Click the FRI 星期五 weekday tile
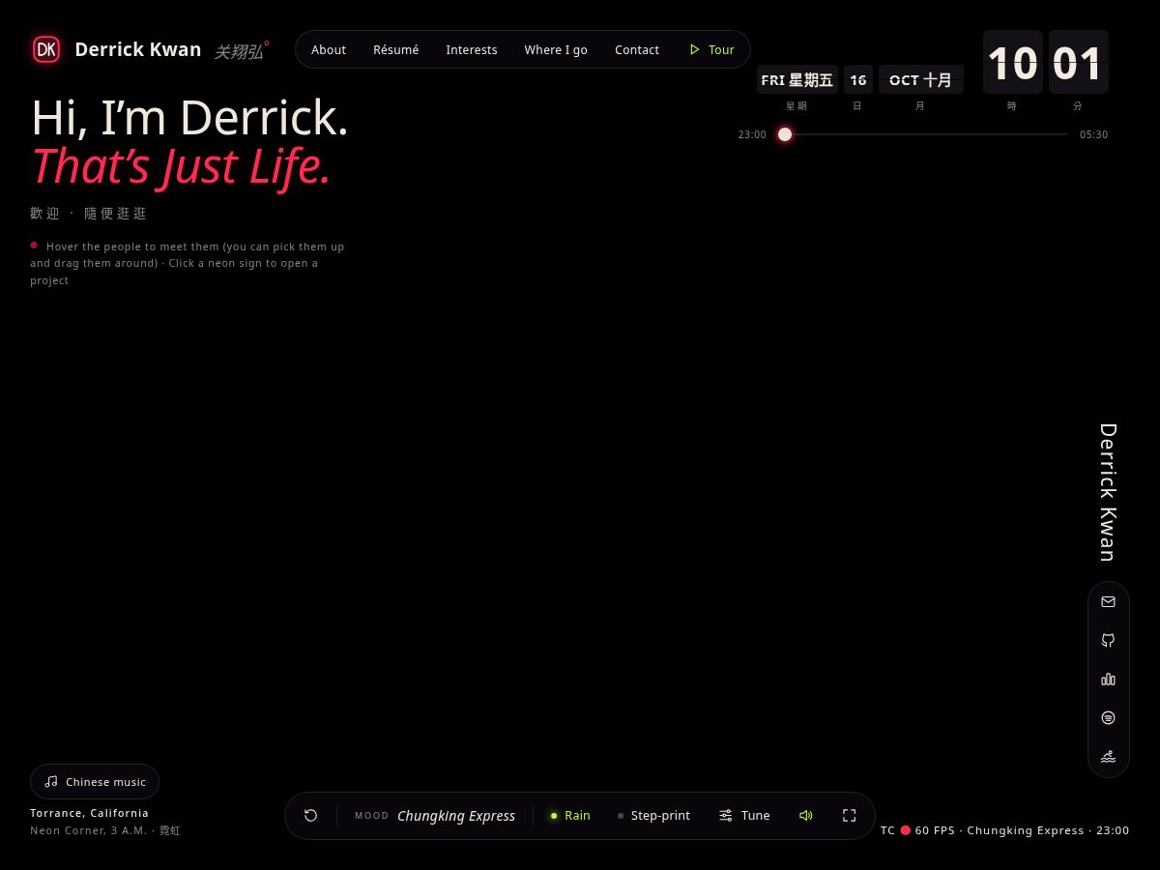 point(797,80)
